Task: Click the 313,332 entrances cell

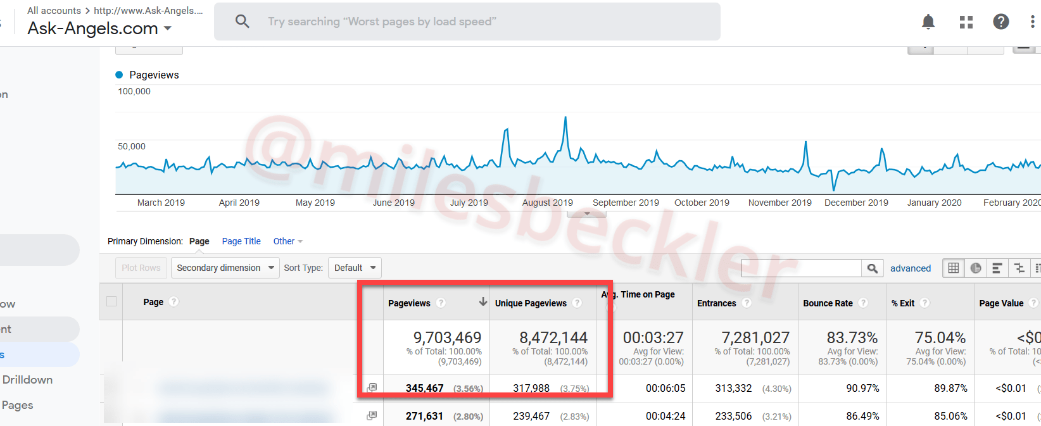Action: 733,388
